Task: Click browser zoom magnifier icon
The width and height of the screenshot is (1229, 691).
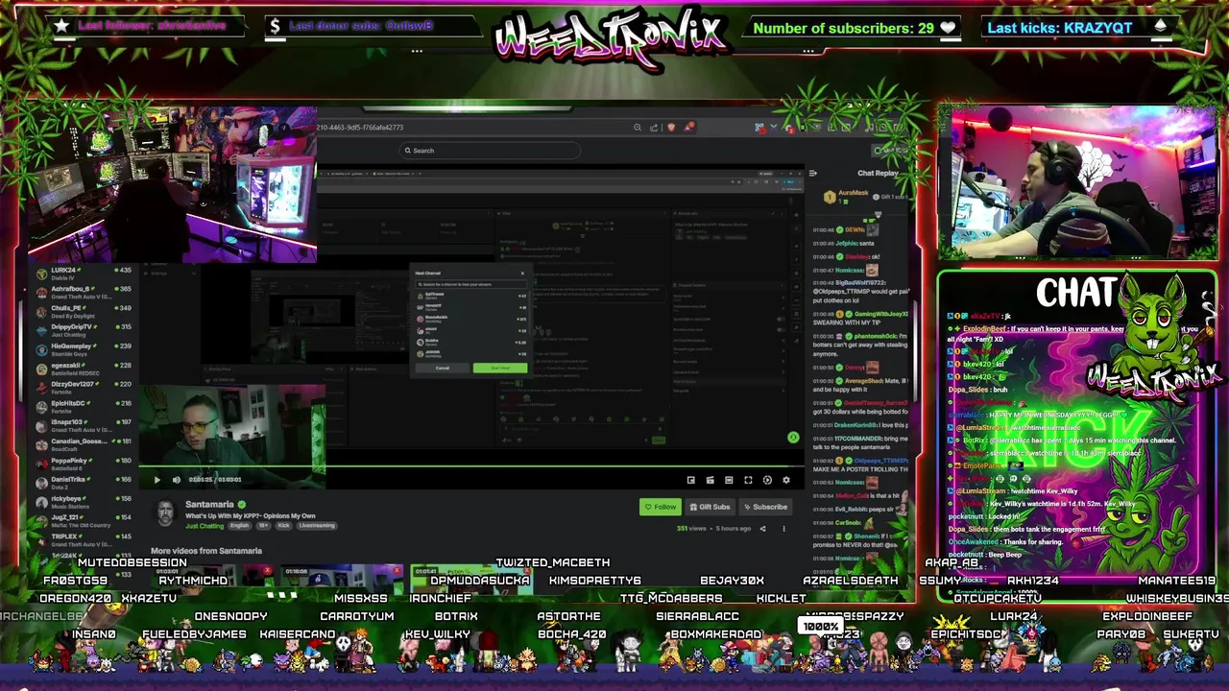Action: [637, 127]
